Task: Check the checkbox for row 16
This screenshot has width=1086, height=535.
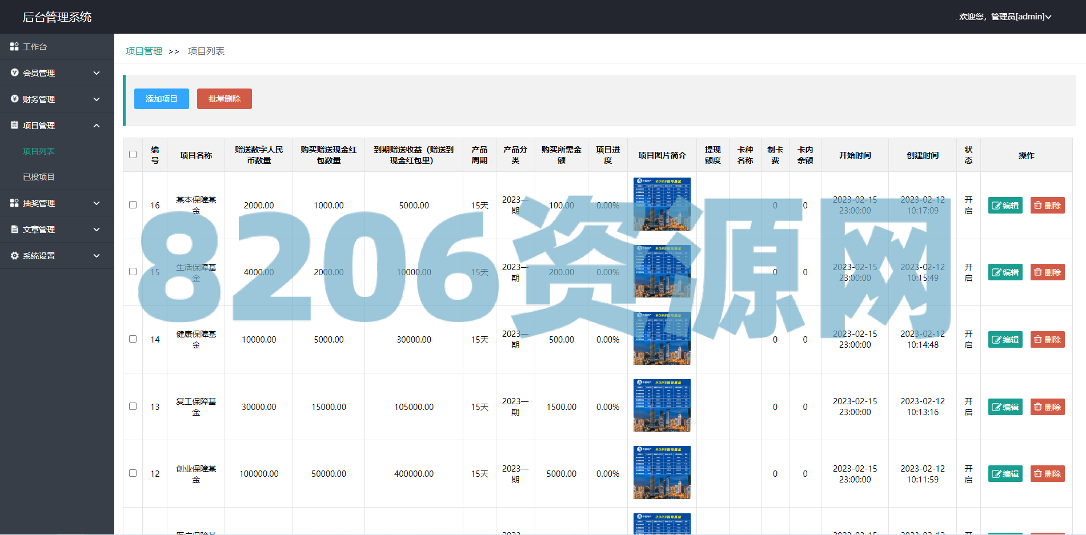Action: [x=133, y=205]
